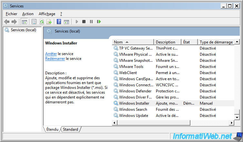
Task: Click the horizontal scrollbar right arrow
Action: point(231,123)
